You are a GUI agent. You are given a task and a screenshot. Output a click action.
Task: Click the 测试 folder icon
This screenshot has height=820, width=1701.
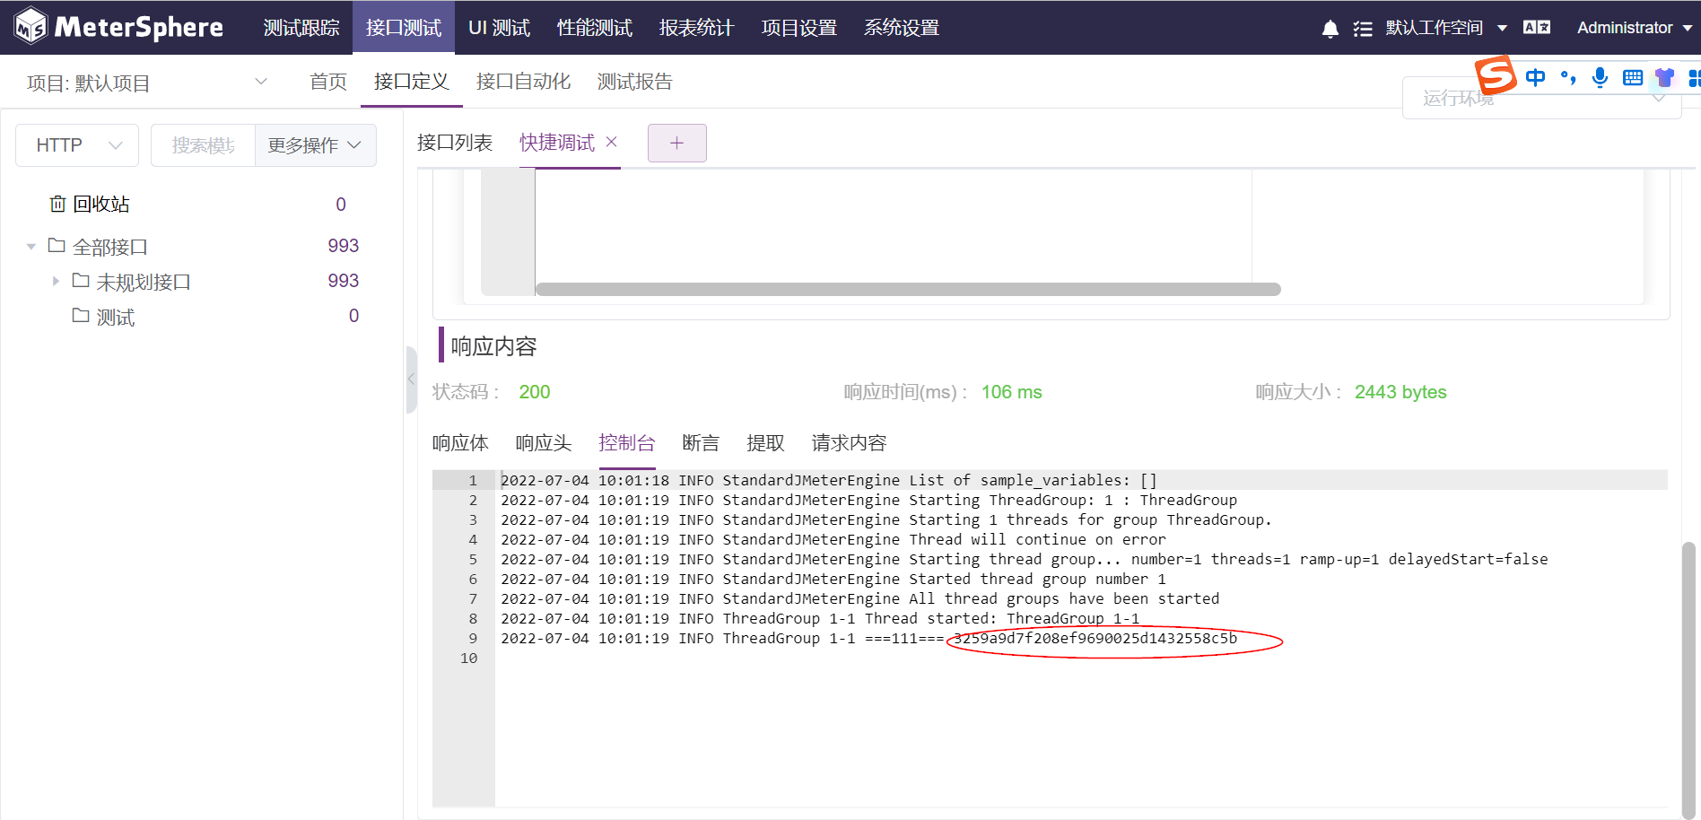click(x=81, y=315)
